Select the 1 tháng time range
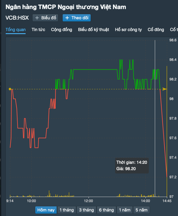Screen dimensions: 178x216 coord(67,210)
